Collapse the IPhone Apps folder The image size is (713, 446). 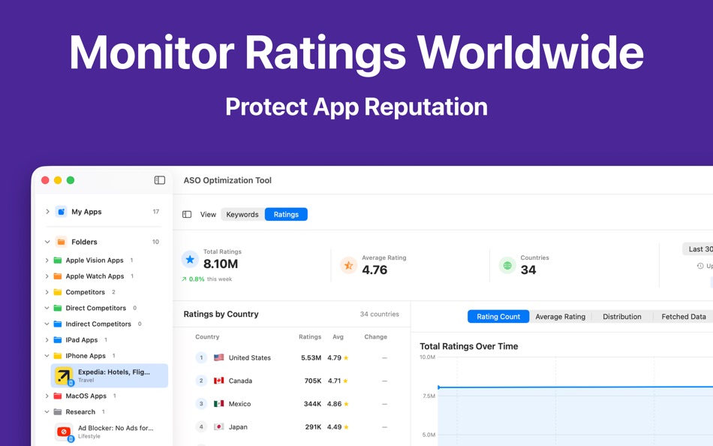click(x=47, y=356)
